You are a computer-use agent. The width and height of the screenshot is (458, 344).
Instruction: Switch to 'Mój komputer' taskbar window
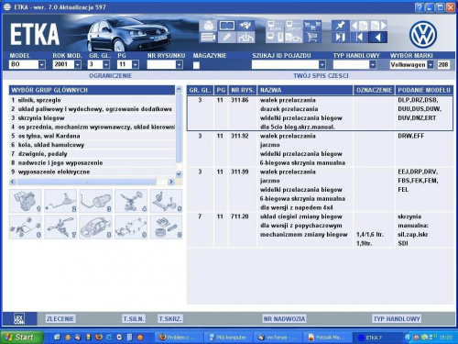[228, 338]
